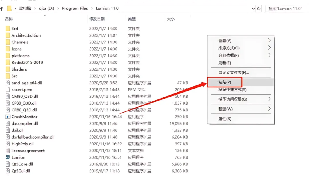The height and width of the screenshot is (182, 309).
Task: Click the PEM 文件 type cell
Action: pos(137,90)
